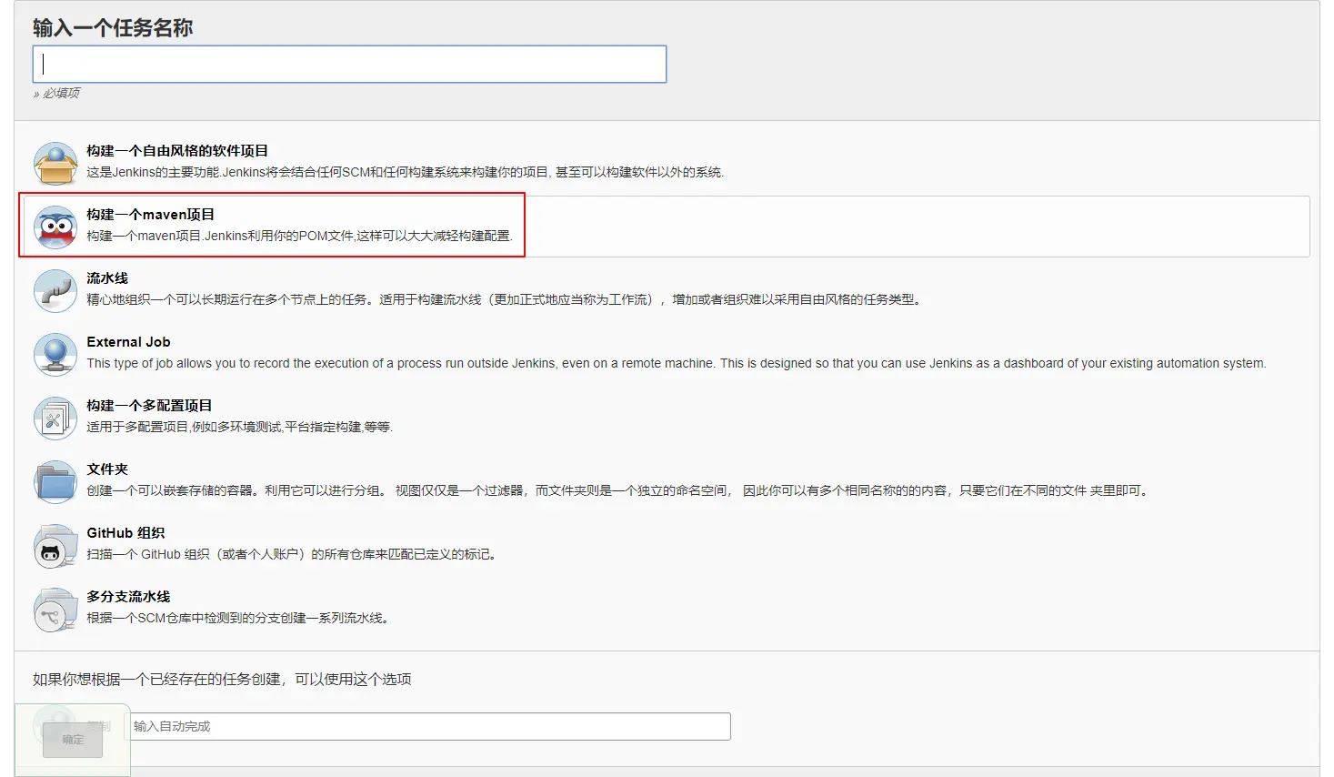This screenshot has width=1334, height=777.
Task: Click the 确定 confirm button
Action: pyautogui.click(x=73, y=740)
